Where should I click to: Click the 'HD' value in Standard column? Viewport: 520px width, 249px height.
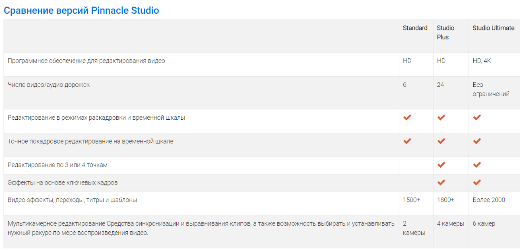(407, 61)
